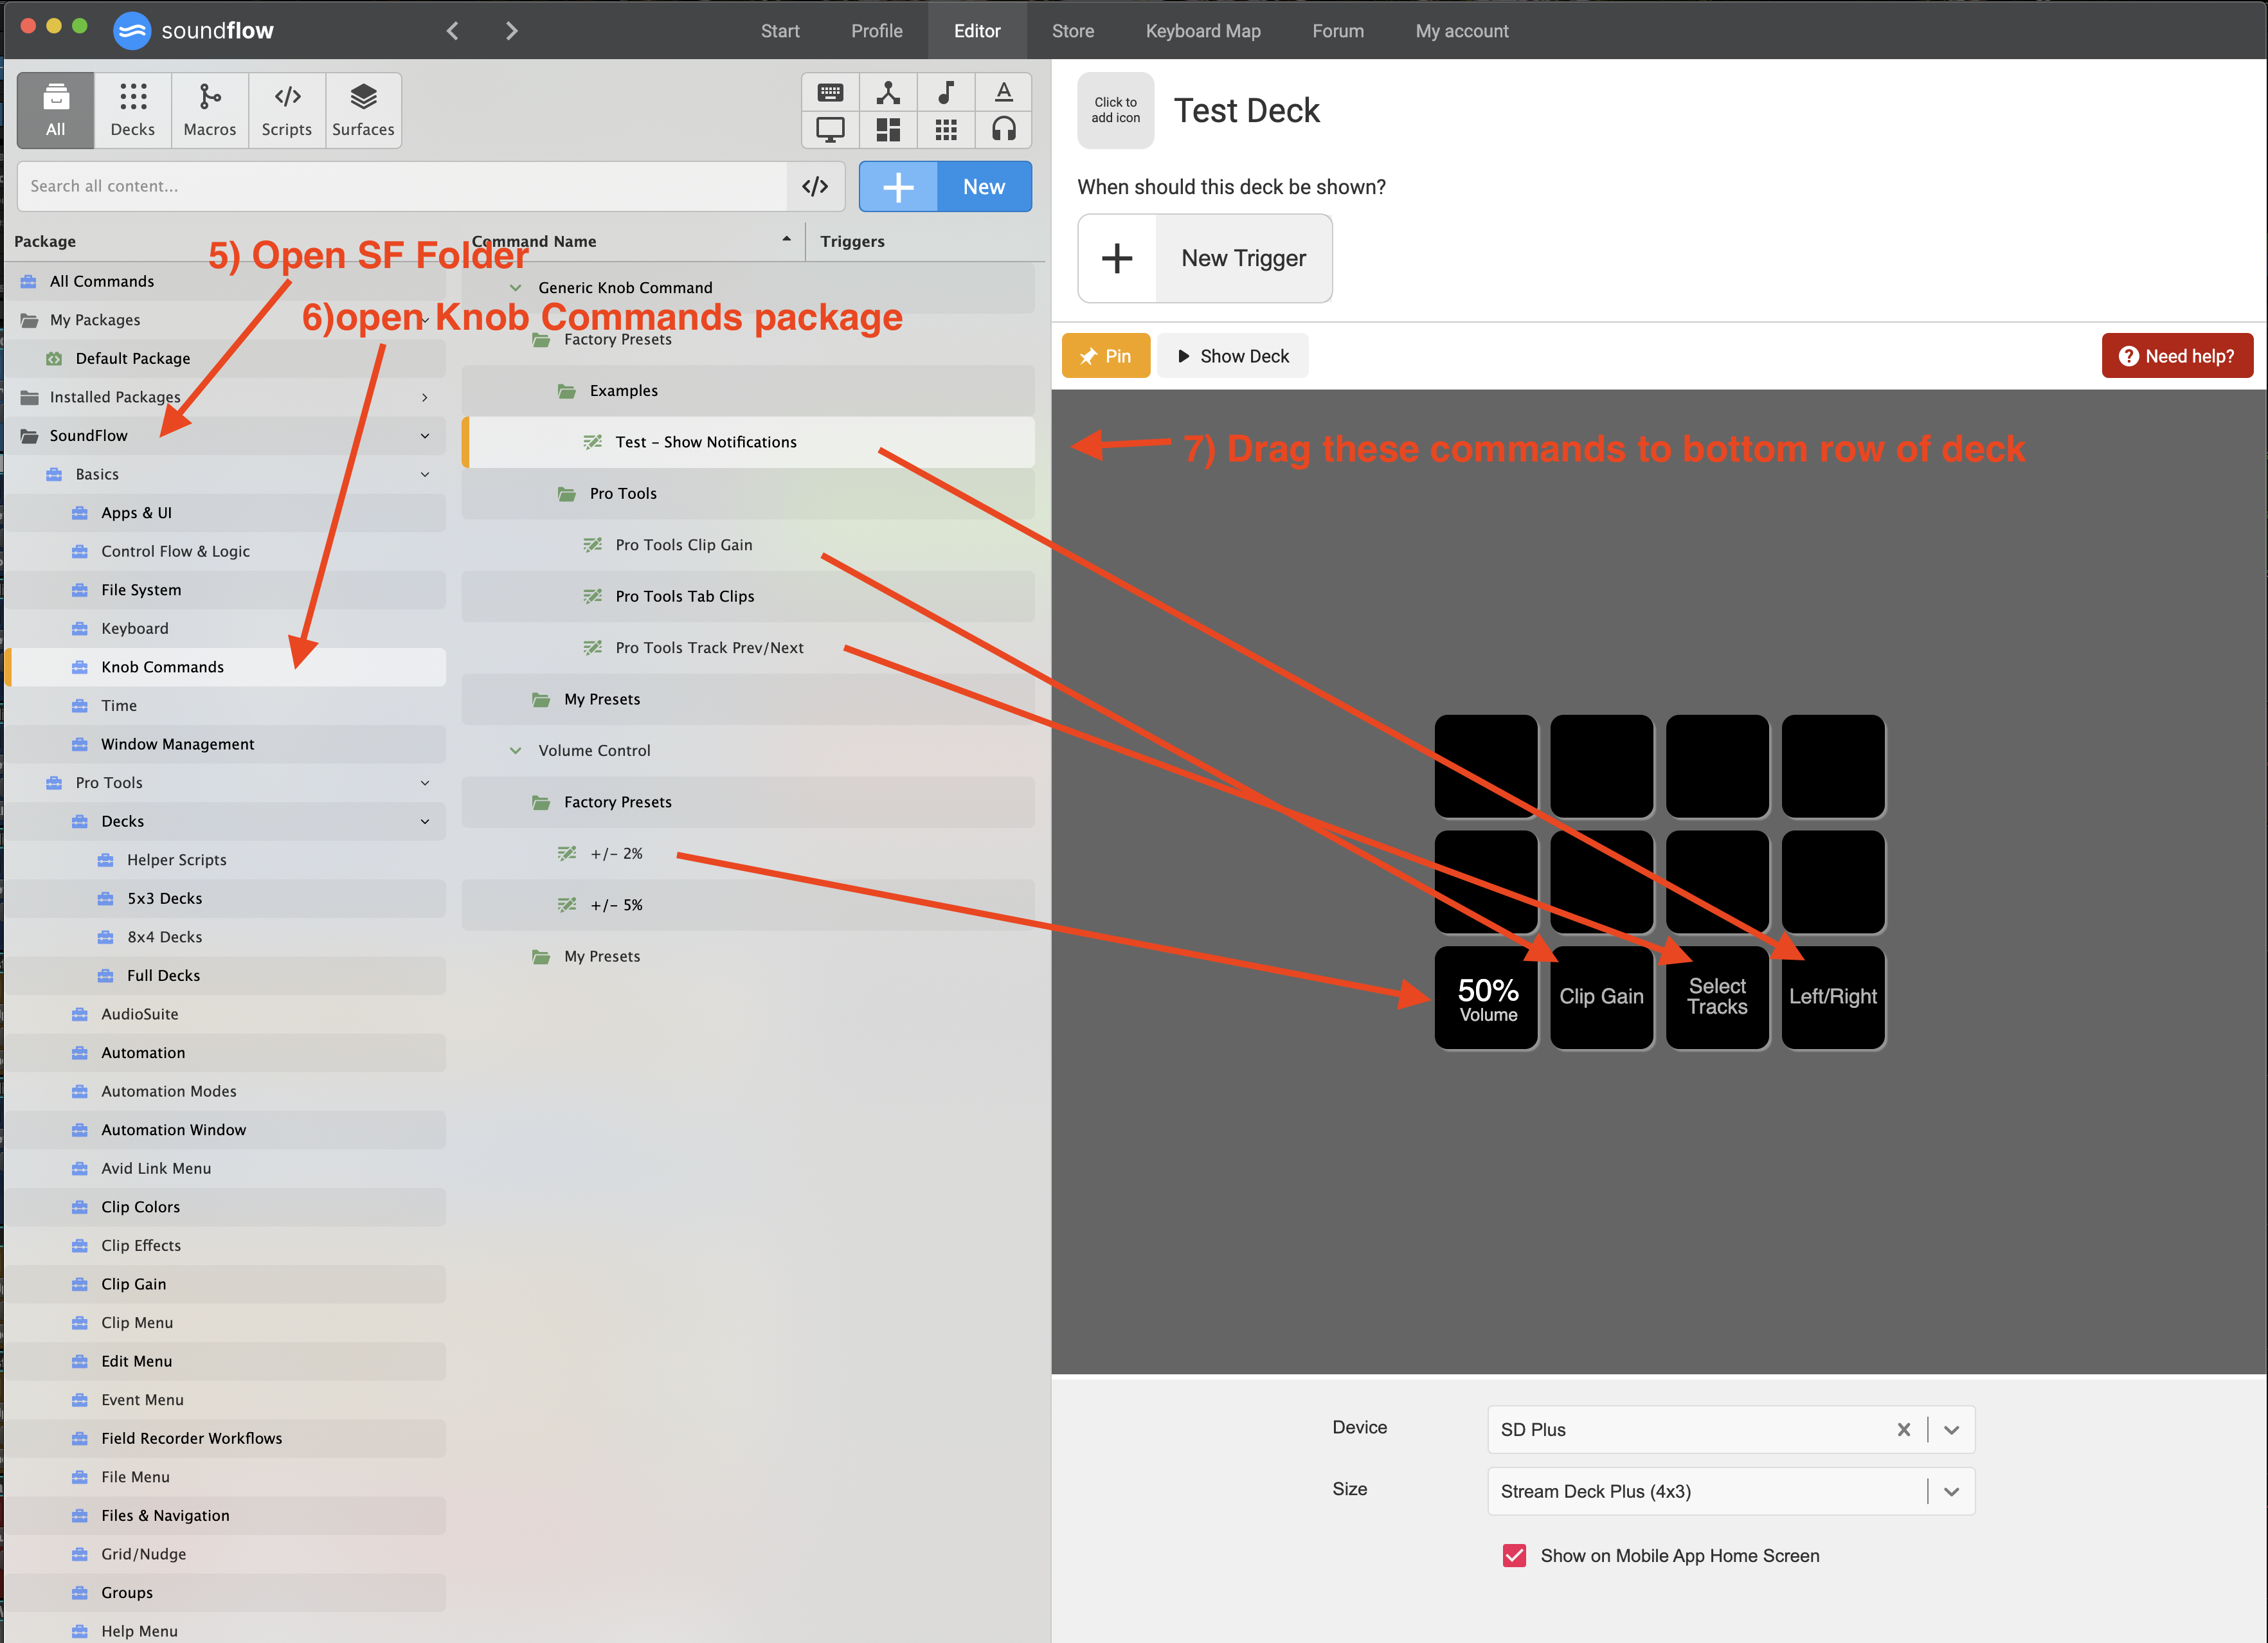Image resolution: width=2268 pixels, height=1643 pixels.
Task: Open the Device dropdown
Action: point(1951,1430)
